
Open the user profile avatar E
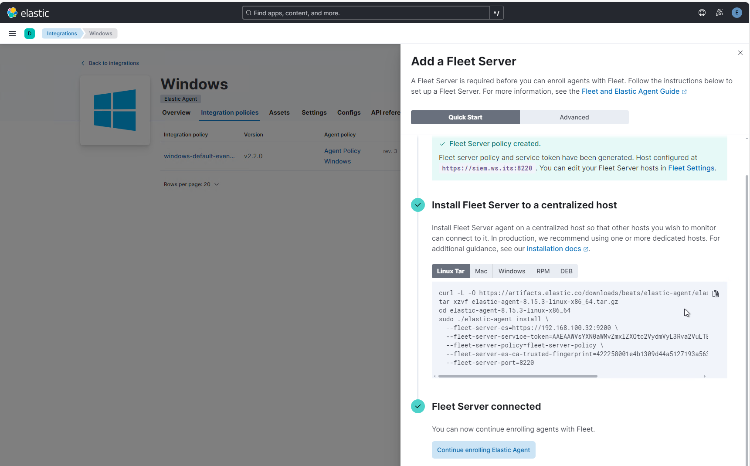[737, 13]
